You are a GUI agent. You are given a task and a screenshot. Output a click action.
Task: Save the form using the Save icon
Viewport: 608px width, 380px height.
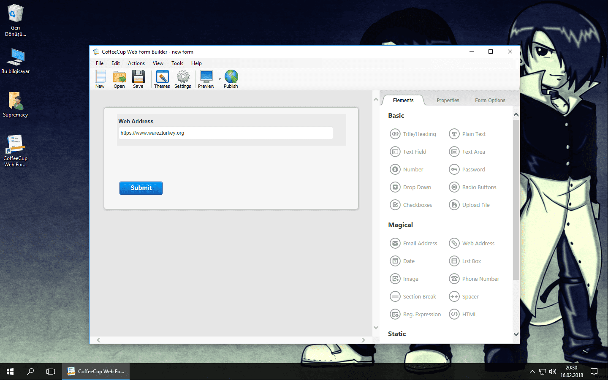point(138,79)
